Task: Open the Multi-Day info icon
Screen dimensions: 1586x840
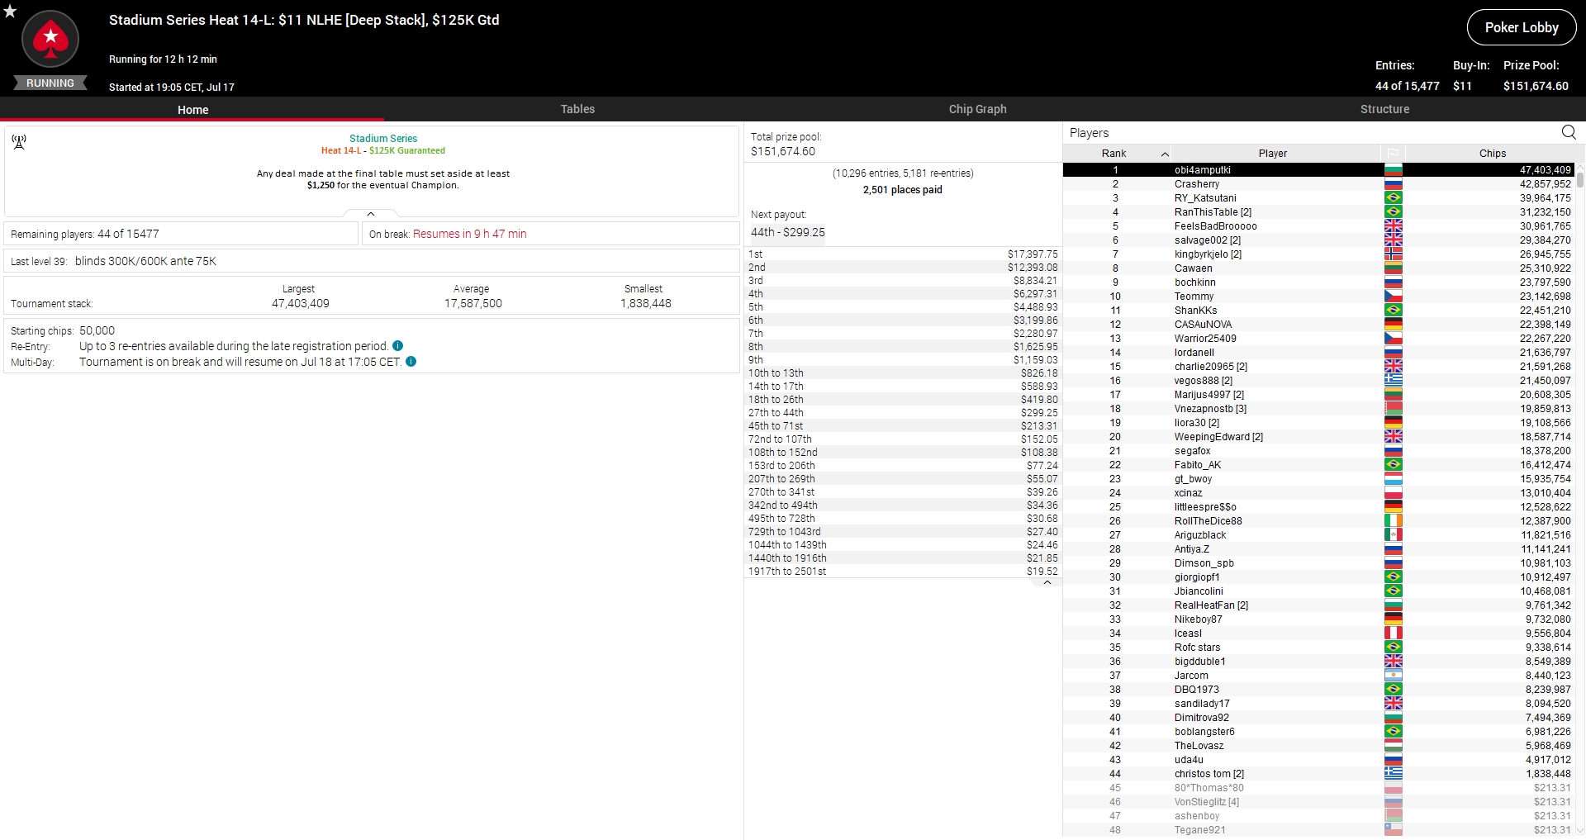Action: tap(411, 362)
